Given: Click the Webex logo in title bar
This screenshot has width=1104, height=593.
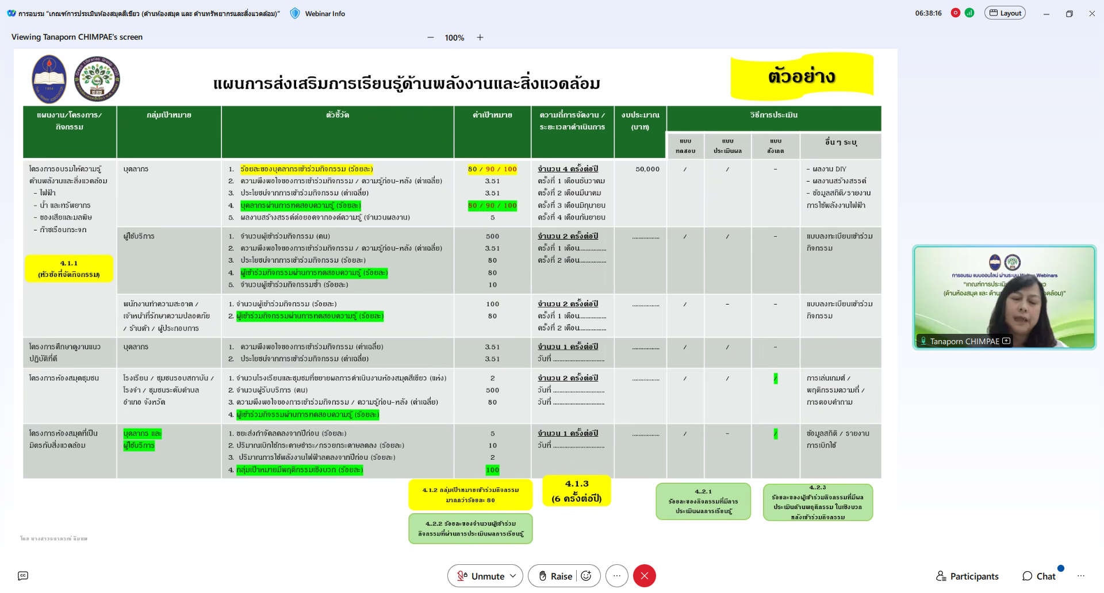Looking at the screenshot, I should 11,13.
